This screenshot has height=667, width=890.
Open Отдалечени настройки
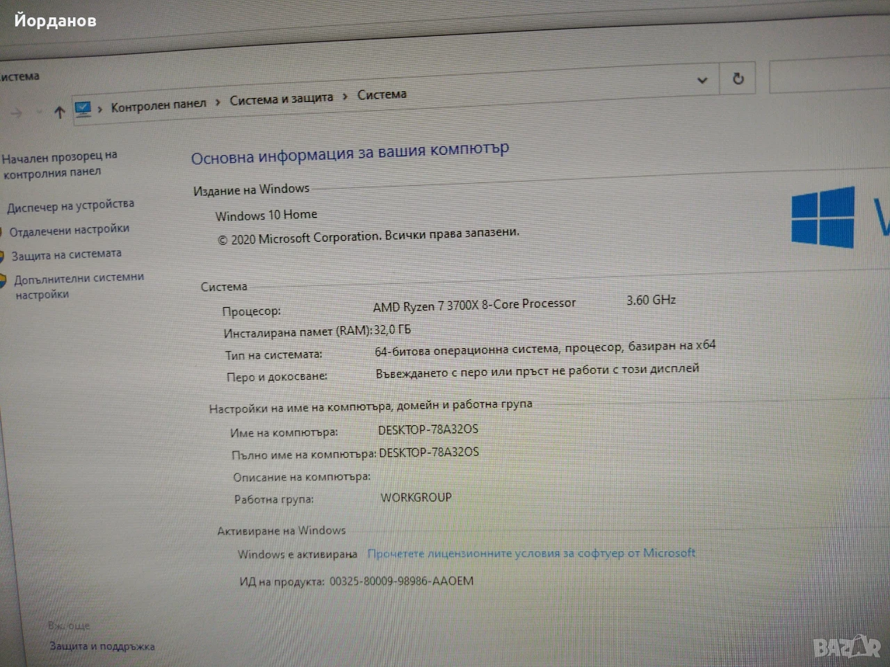[x=70, y=230]
